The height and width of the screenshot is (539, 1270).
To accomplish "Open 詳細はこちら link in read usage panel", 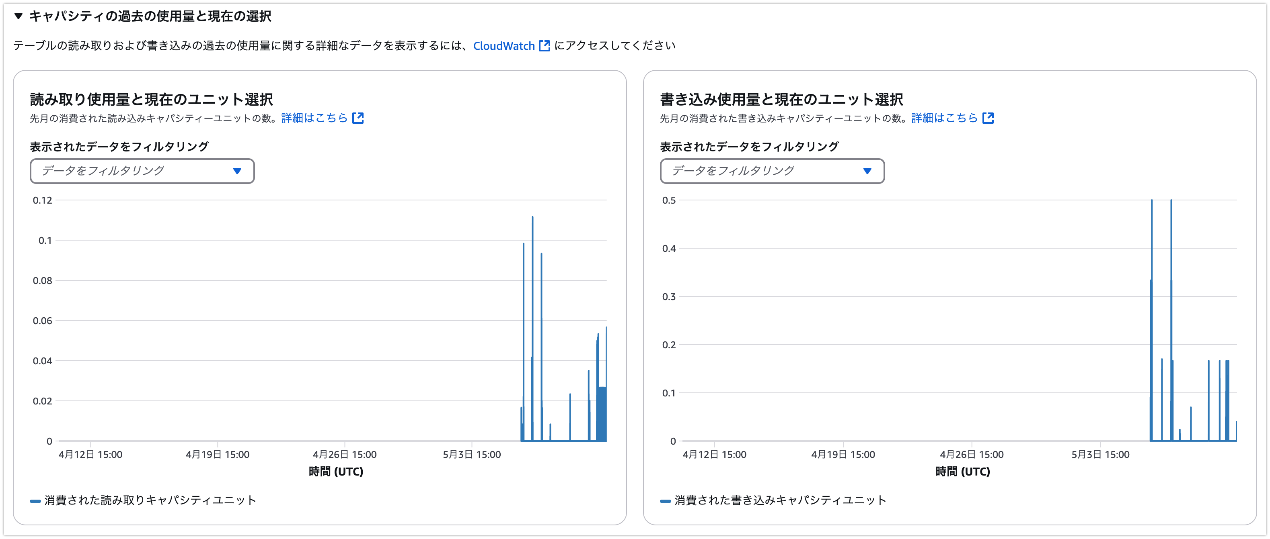I will pyautogui.click(x=314, y=118).
